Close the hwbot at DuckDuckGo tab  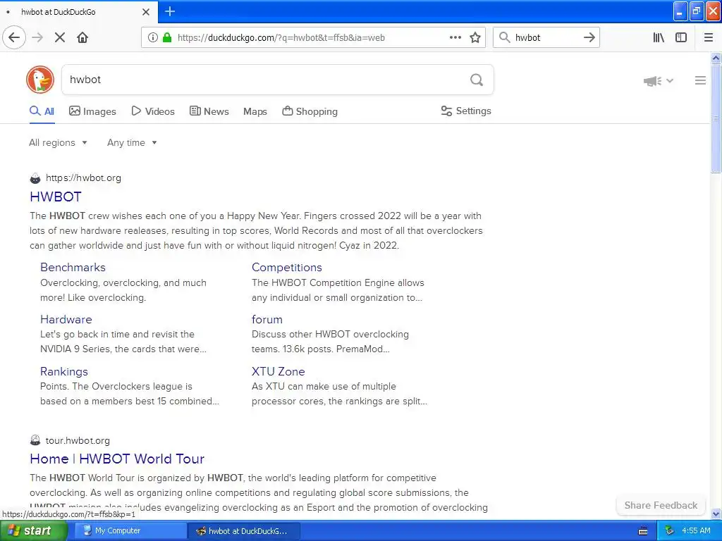coord(146,12)
